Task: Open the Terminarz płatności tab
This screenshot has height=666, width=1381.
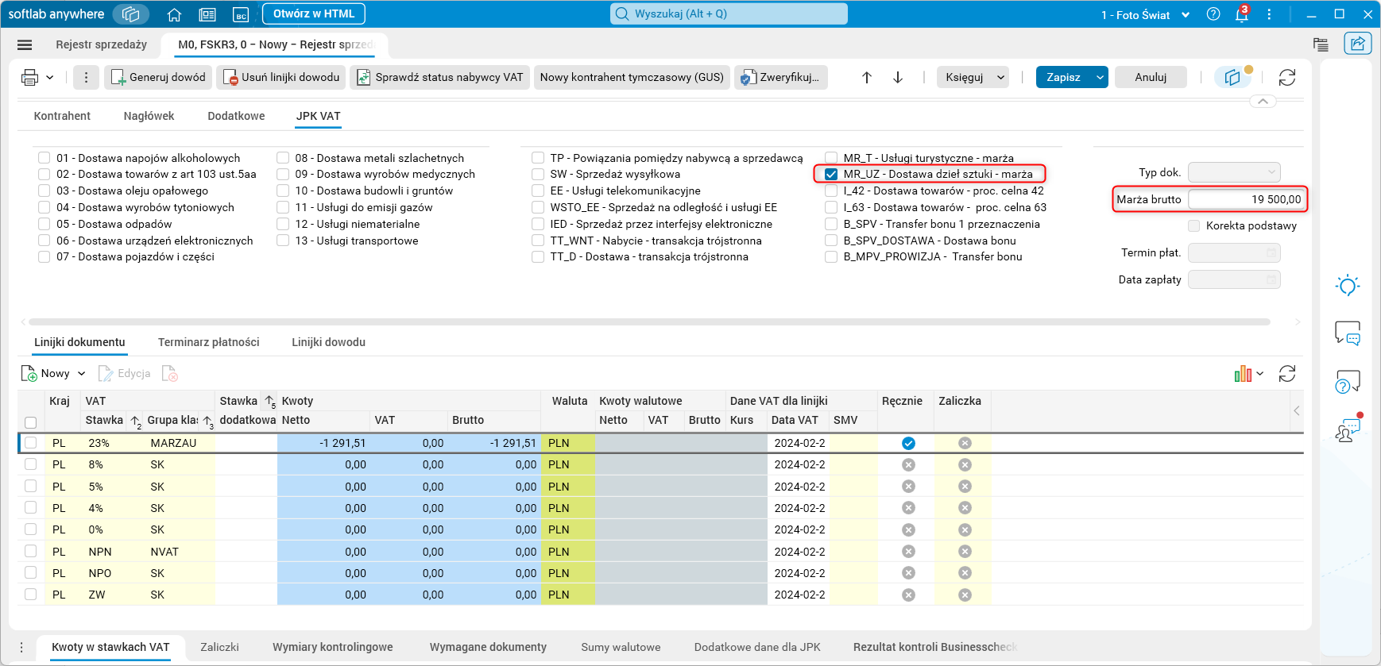Action: [208, 342]
